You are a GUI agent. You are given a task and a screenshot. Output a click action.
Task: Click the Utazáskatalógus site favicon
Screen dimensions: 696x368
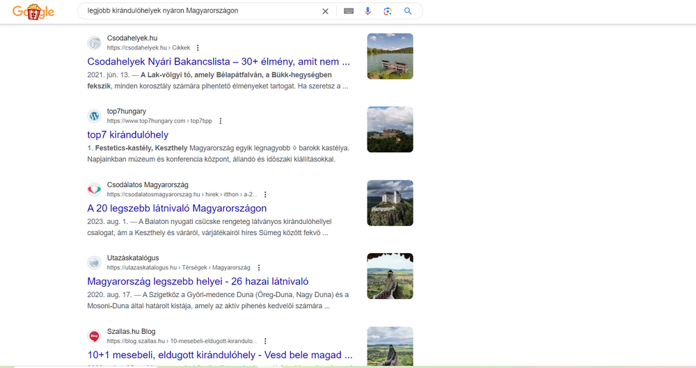pos(94,263)
